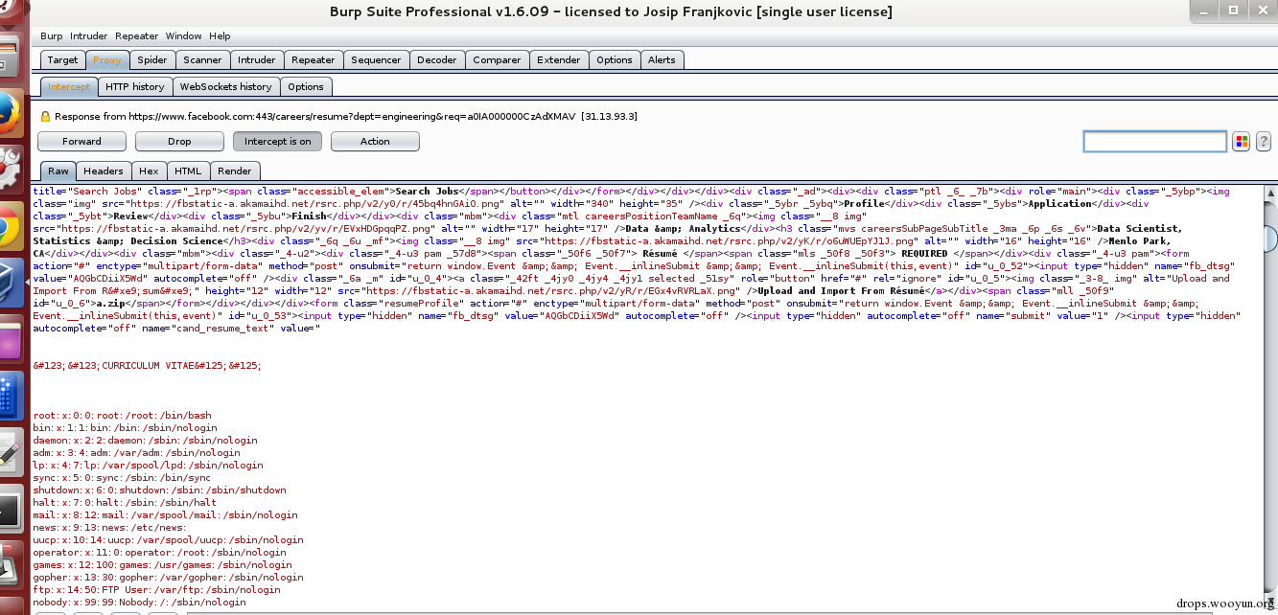Select the Raw view tab
1278x615 pixels.
pos(58,171)
